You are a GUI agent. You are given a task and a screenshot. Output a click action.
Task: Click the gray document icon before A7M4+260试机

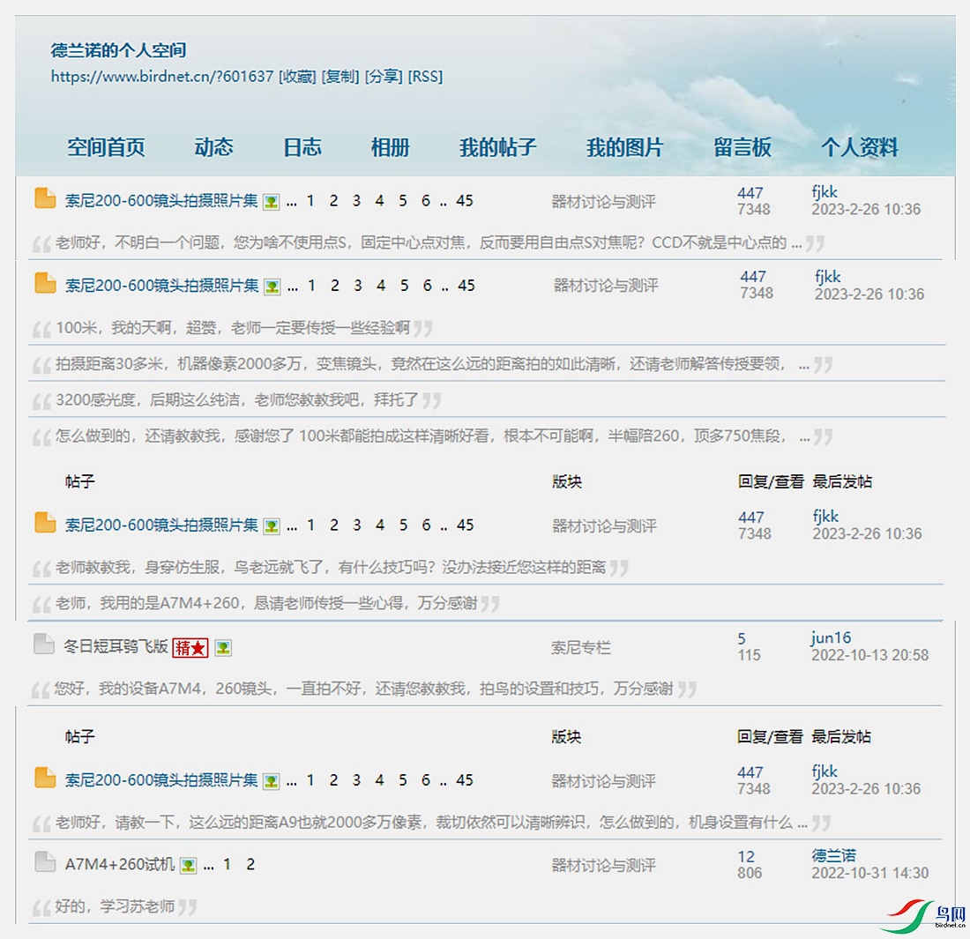pyautogui.click(x=45, y=862)
